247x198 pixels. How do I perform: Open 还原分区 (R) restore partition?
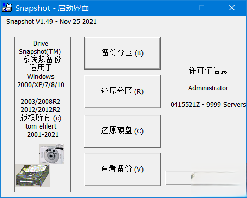point(122,92)
